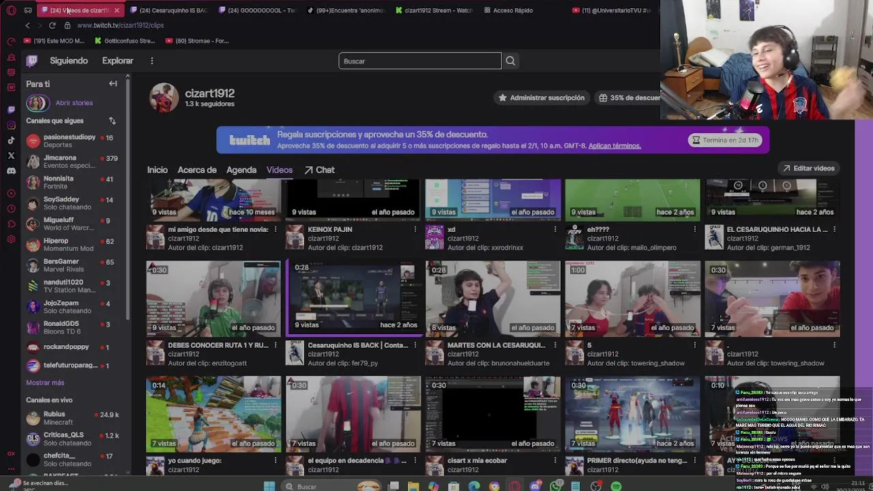Play the 'Cesaruquinho IS BACK' clip thumbnail
Screen dimensions: 873x491
[353, 299]
